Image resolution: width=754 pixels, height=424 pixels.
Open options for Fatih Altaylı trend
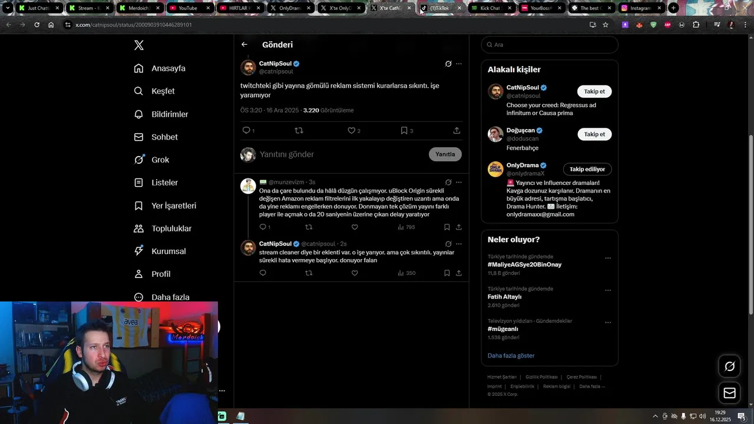(608, 290)
